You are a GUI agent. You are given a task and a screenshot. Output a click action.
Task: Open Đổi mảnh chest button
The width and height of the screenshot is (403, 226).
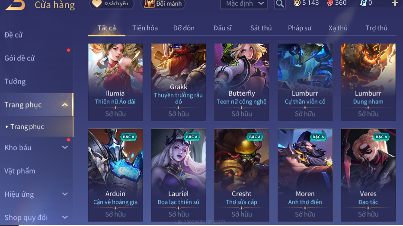pos(163,3)
